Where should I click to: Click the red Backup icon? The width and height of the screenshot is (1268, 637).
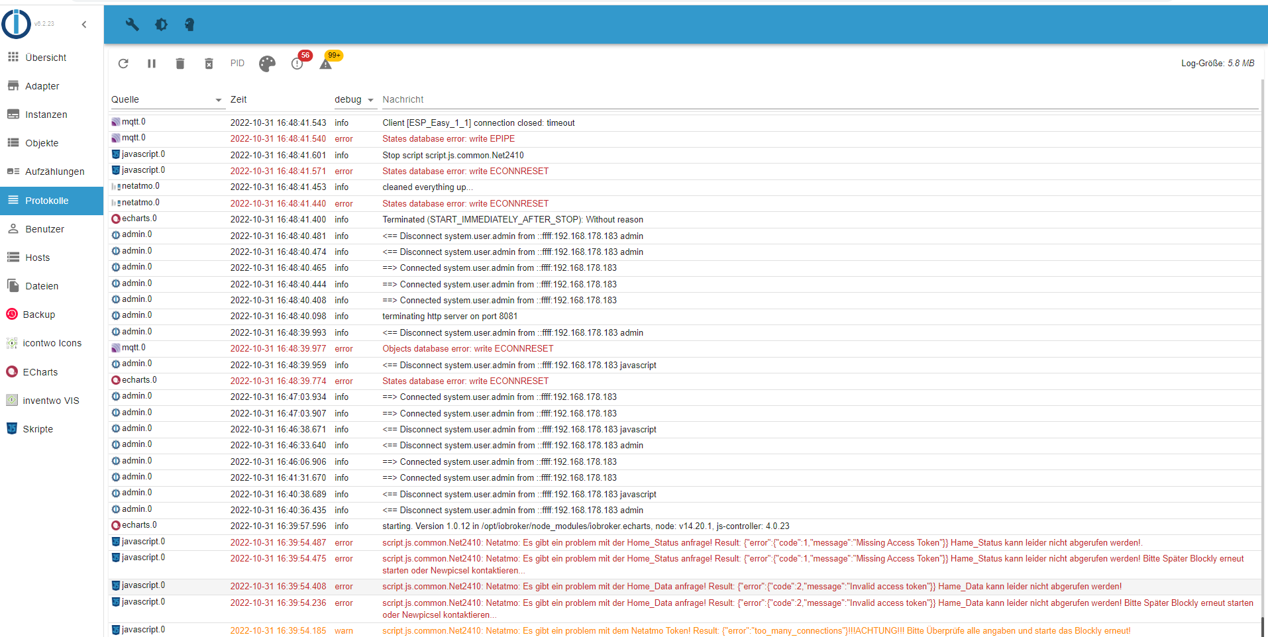[11, 314]
